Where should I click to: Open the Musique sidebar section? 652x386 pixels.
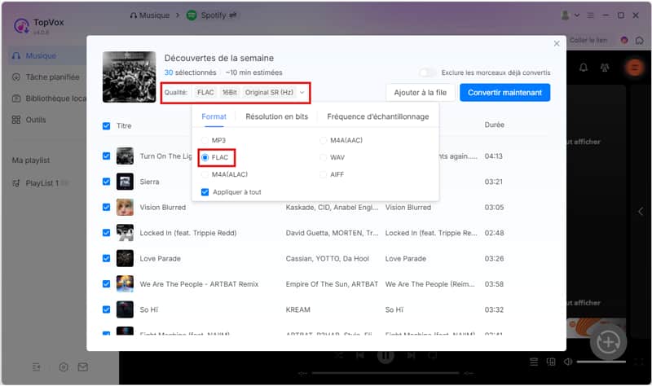click(46, 55)
